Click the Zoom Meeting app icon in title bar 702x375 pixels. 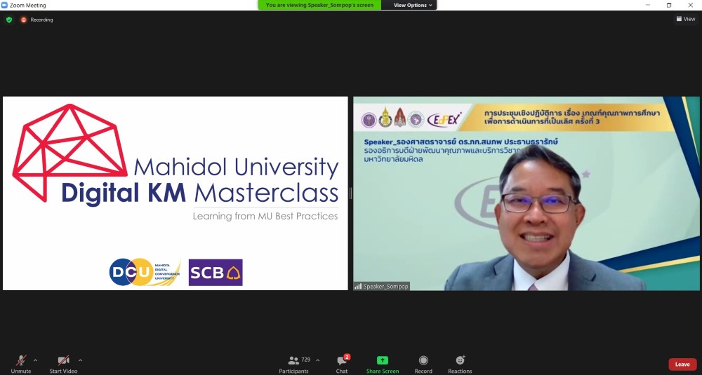click(4, 5)
